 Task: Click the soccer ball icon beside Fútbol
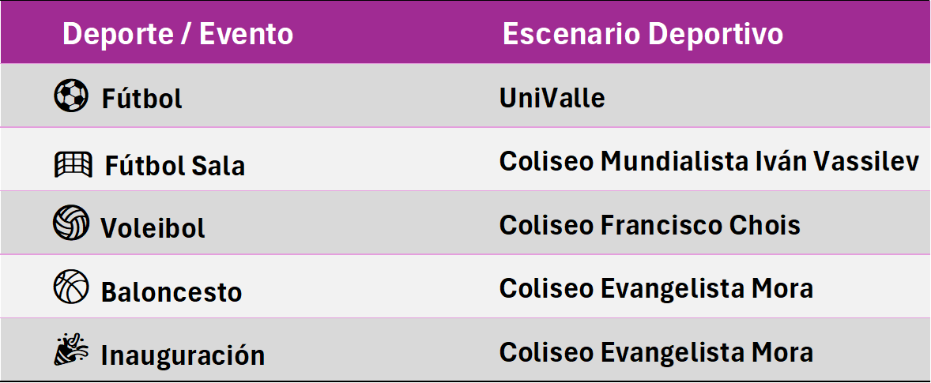[70, 96]
